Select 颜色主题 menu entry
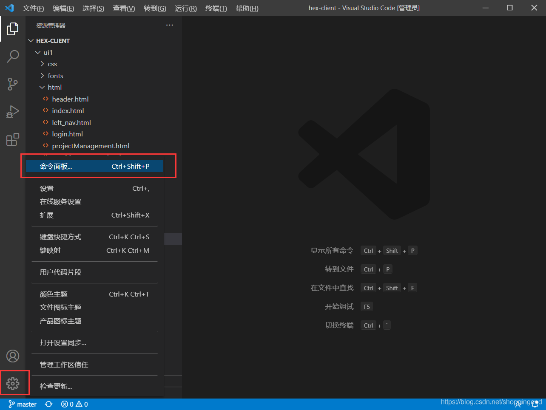 click(x=94, y=294)
